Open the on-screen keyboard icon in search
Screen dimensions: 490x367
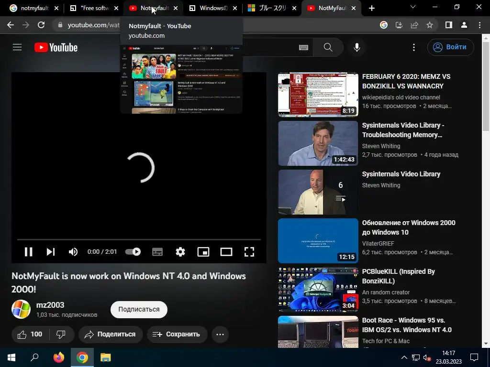pyautogui.click(x=303, y=47)
